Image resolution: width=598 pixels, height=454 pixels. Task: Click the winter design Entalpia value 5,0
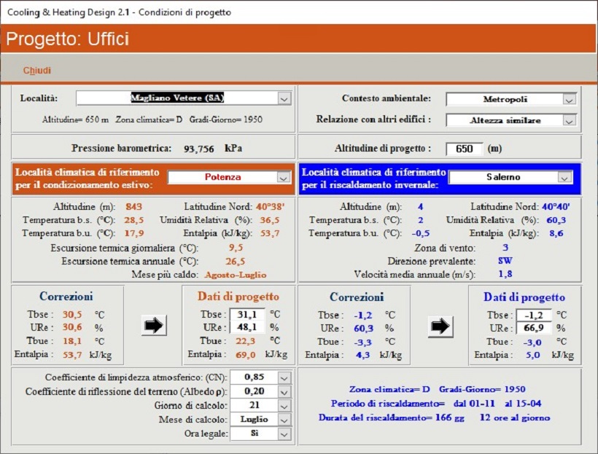pos(533,356)
